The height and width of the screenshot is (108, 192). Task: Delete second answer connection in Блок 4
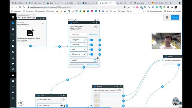[123, 101]
